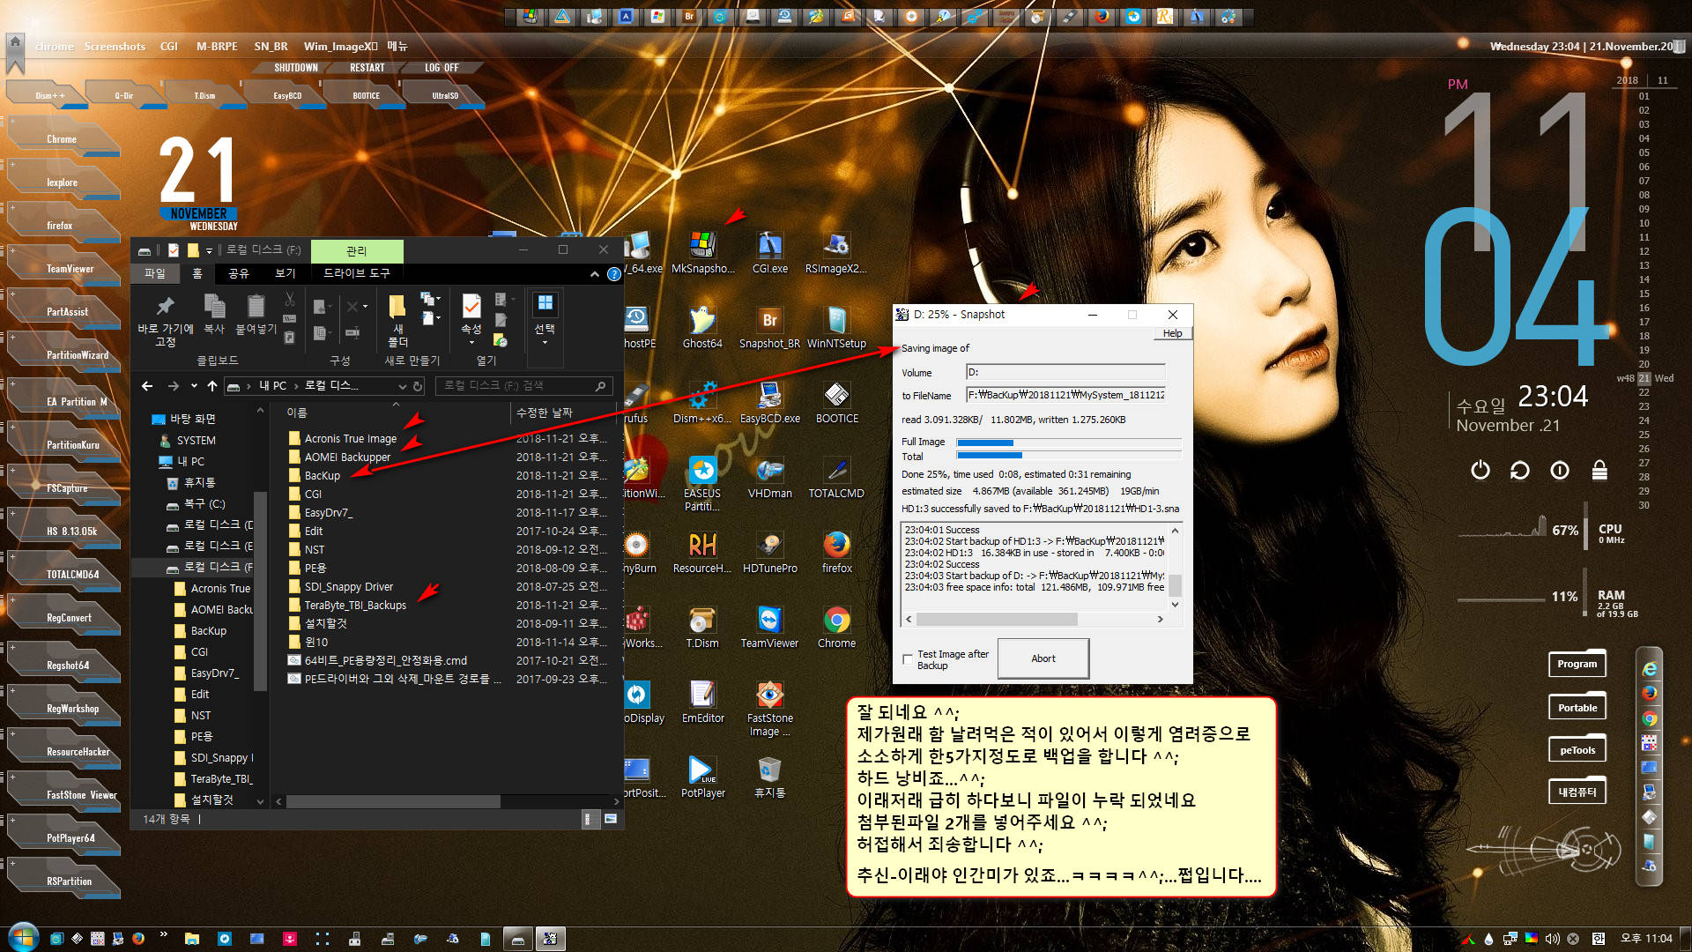Image resolution: width=1692 pixels, height=952 pixels.
Task: Click Explorer help question-mark icon
Action: coord(614,274)
